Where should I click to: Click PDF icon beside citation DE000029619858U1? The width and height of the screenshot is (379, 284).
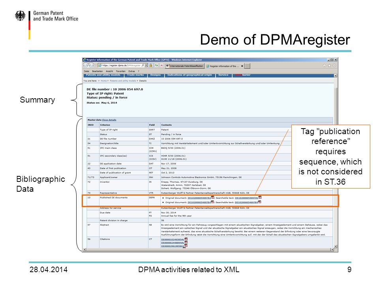point(186,246)
